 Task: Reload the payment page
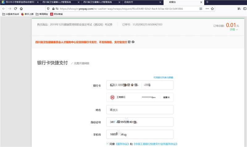(15, 9)
